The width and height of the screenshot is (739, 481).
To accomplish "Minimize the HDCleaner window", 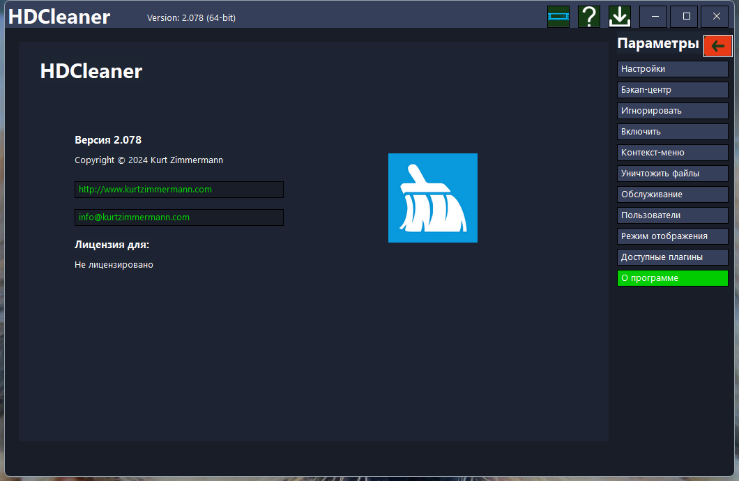I will pyautogui.click(x=655, y=16).
